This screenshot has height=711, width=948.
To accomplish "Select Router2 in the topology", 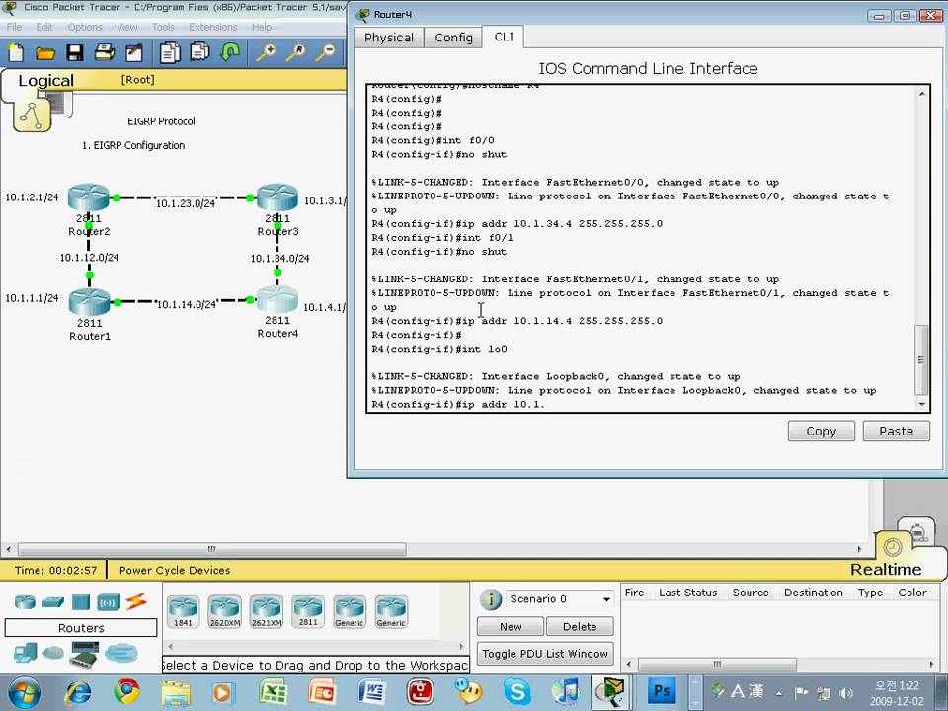I will coord(89,197).
